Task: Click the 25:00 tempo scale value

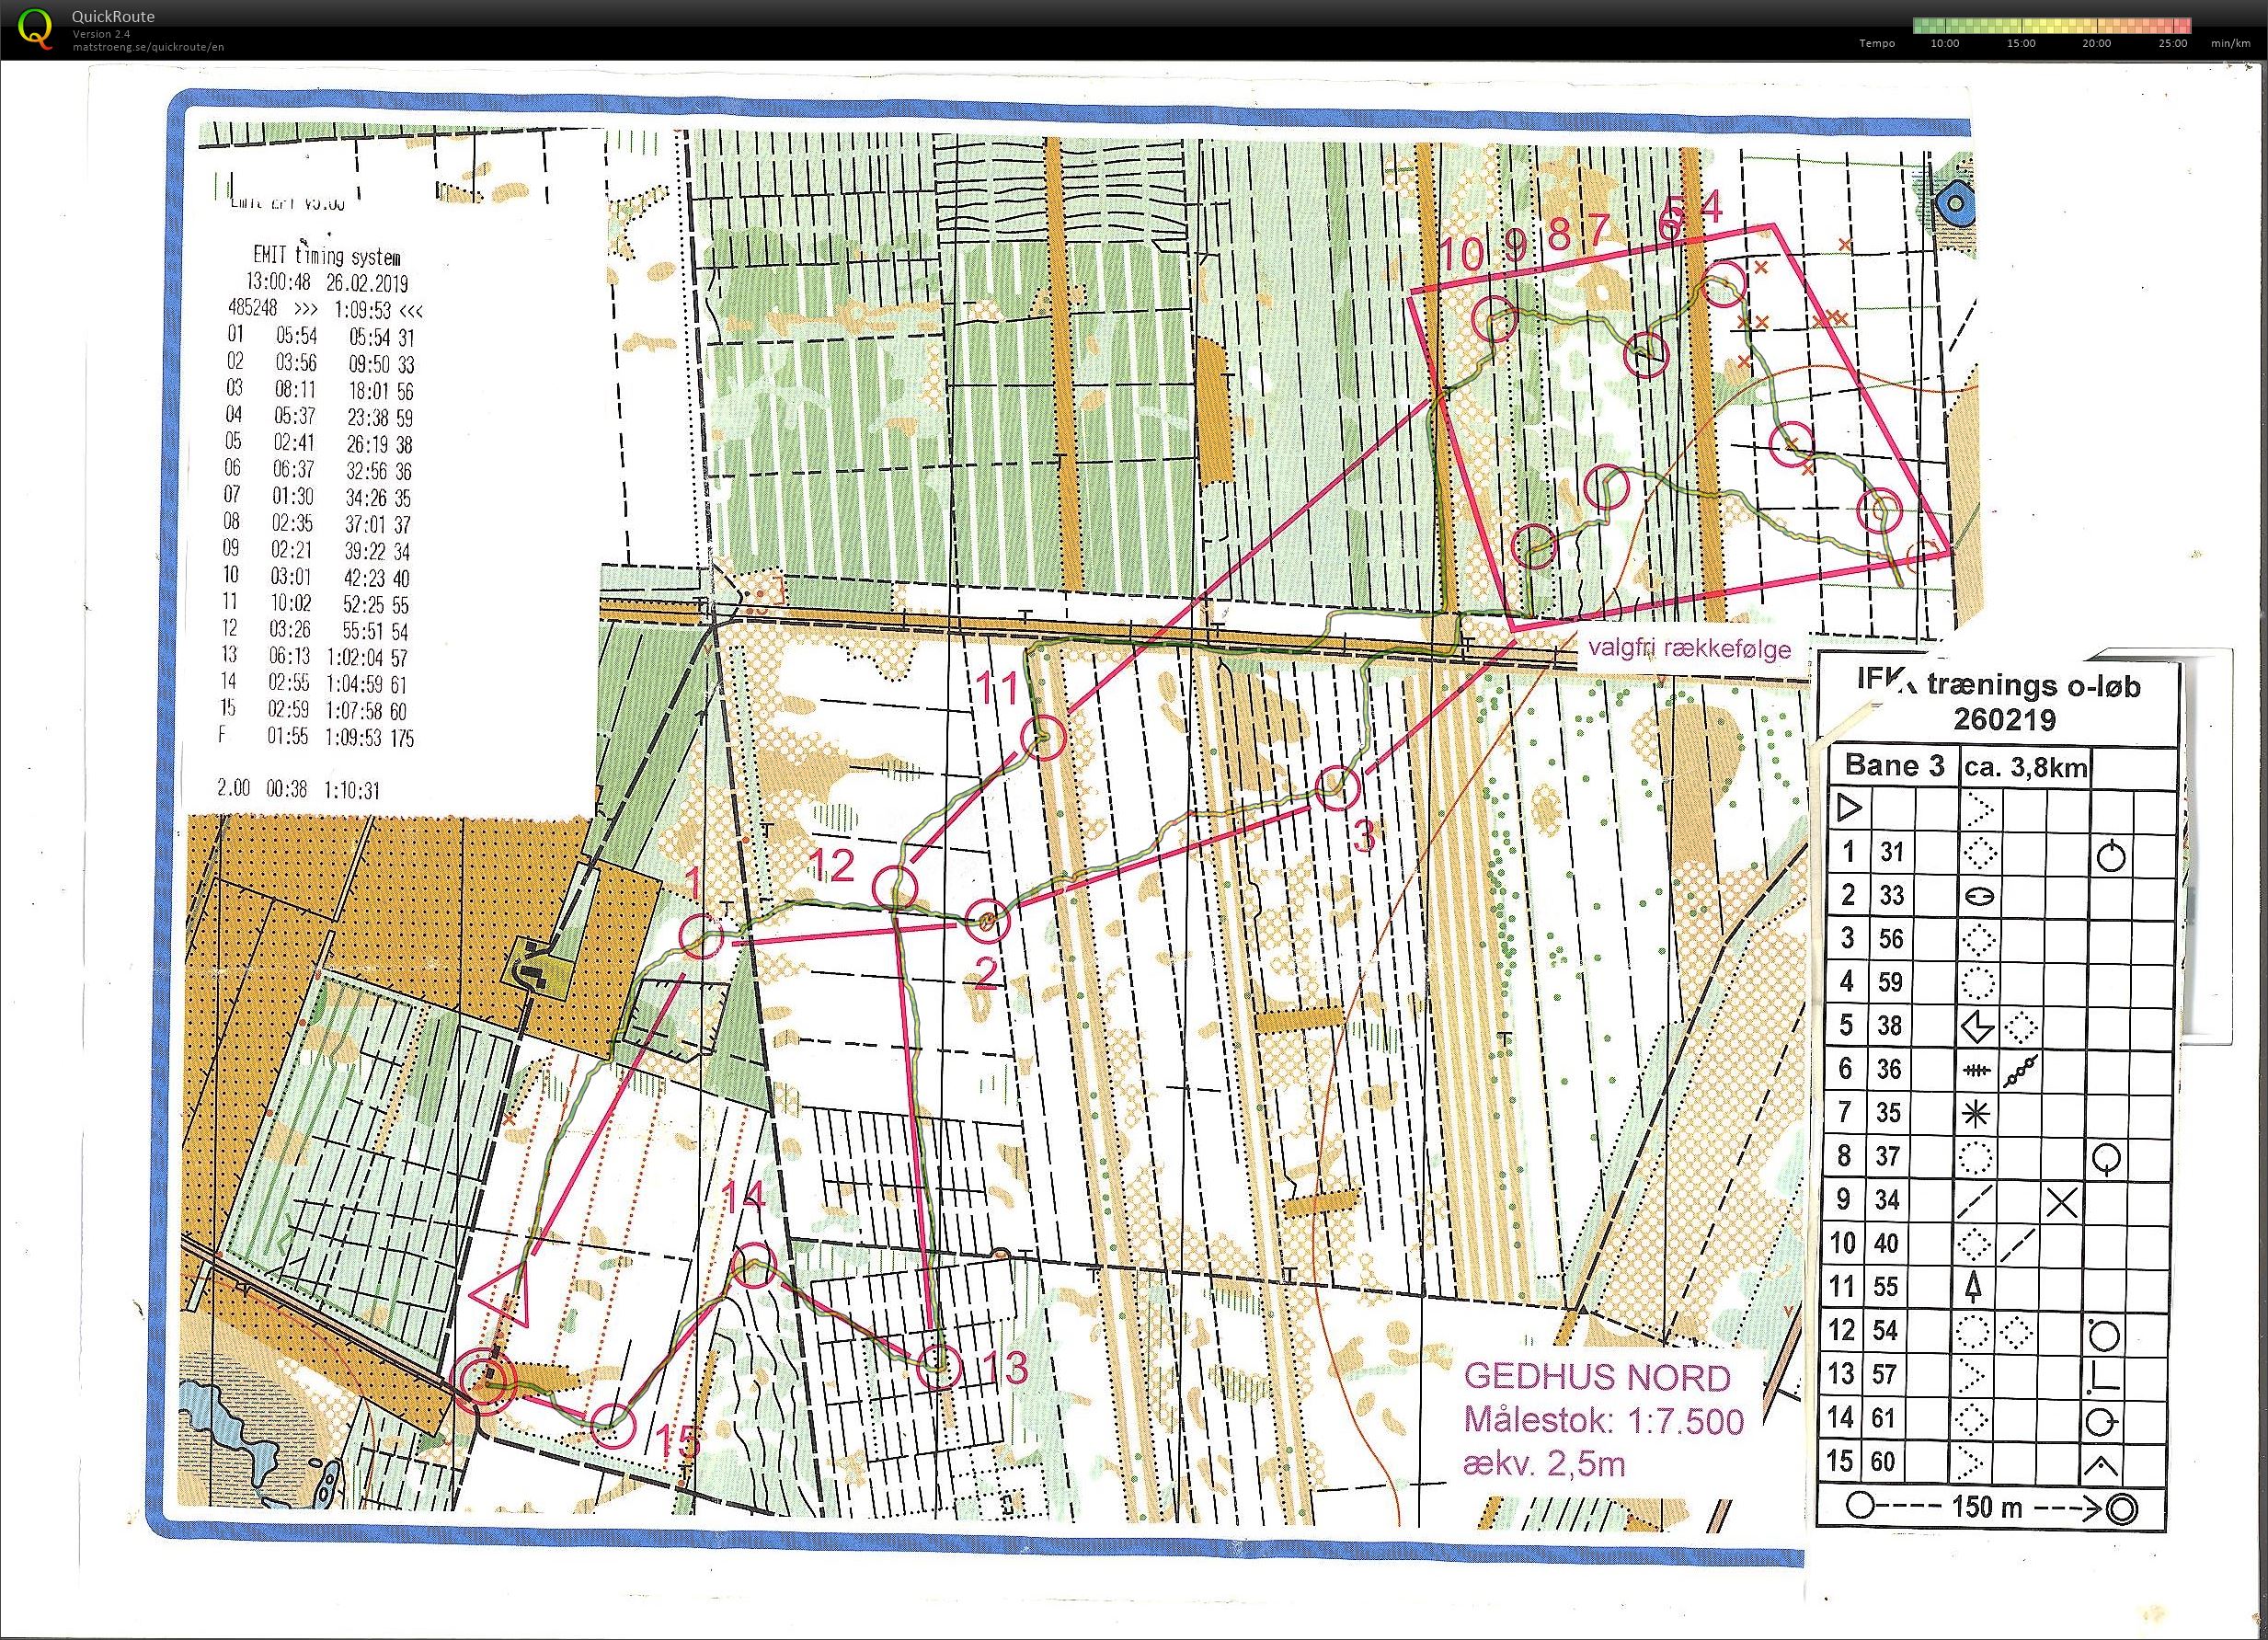Action: [2173, 44]
